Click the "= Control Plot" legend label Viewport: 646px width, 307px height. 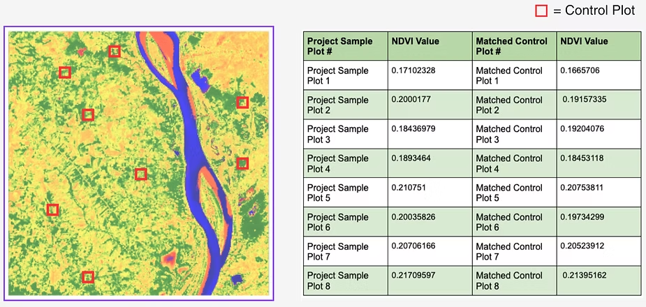[x=594, y=10]
